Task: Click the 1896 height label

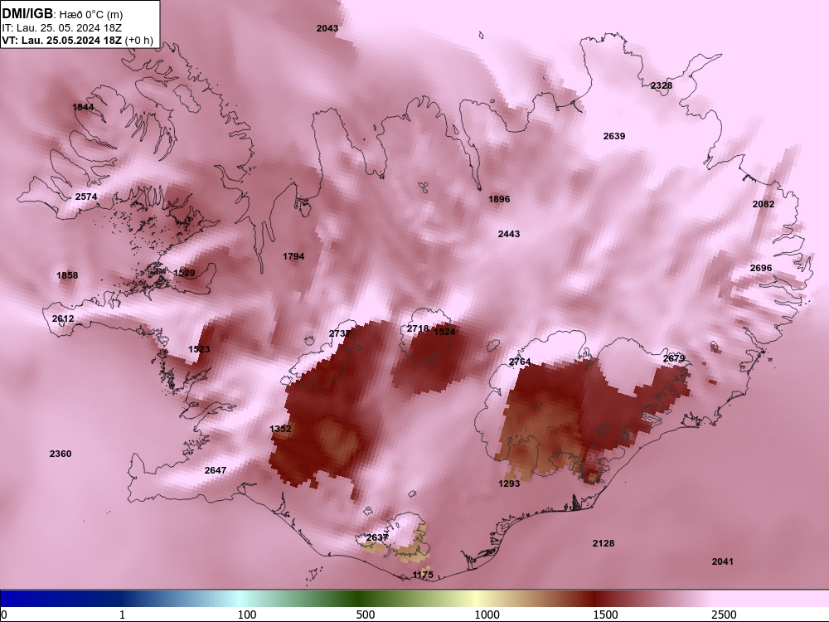Action: click(499, 199)
